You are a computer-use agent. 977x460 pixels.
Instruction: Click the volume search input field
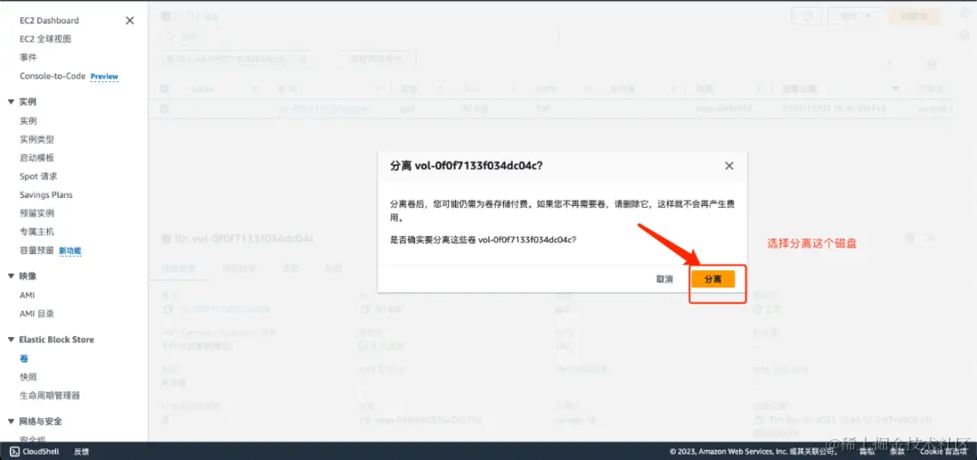click(x=358, y=37)
